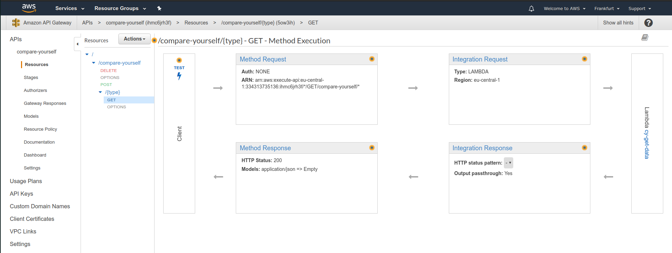Open the Integration Request panel title
672x253 pixels.
tap(480, 59)
